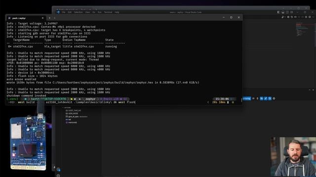
Task: Select SLEEP_TIME_MS in the outline
Action: [73, 111]
